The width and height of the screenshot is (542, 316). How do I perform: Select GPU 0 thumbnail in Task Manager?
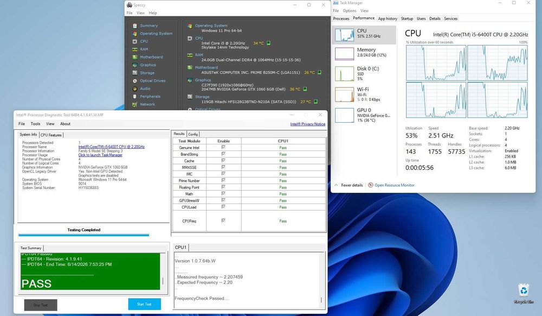click(x=344, y=115)
